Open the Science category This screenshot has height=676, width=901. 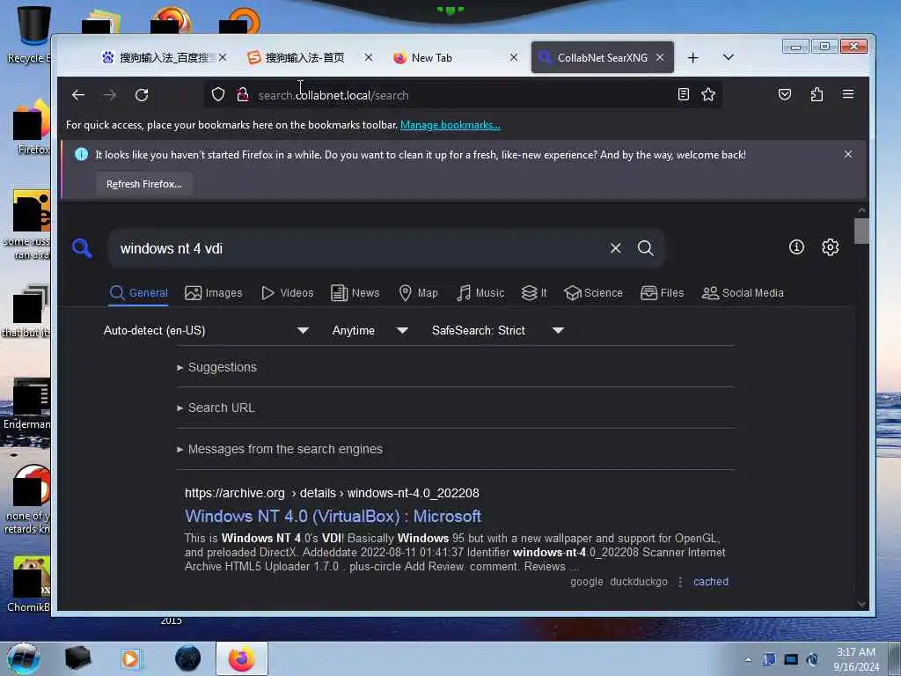594,292
